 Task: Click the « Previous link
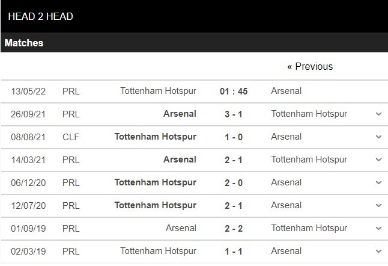[x=310, y=66]
